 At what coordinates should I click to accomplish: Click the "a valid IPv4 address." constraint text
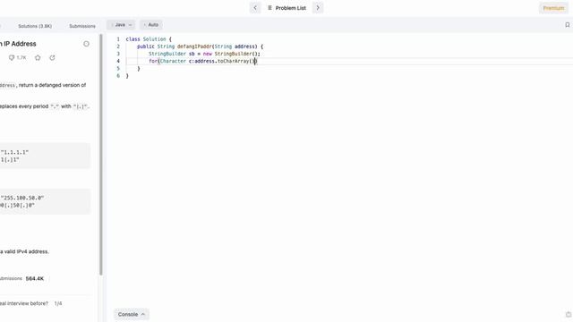[x=24, y=251]
